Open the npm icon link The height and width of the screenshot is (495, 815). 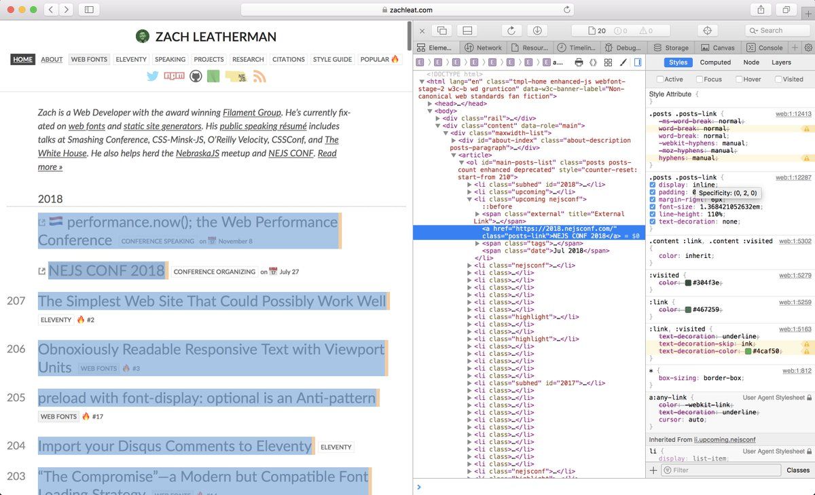tap(174, 77)
